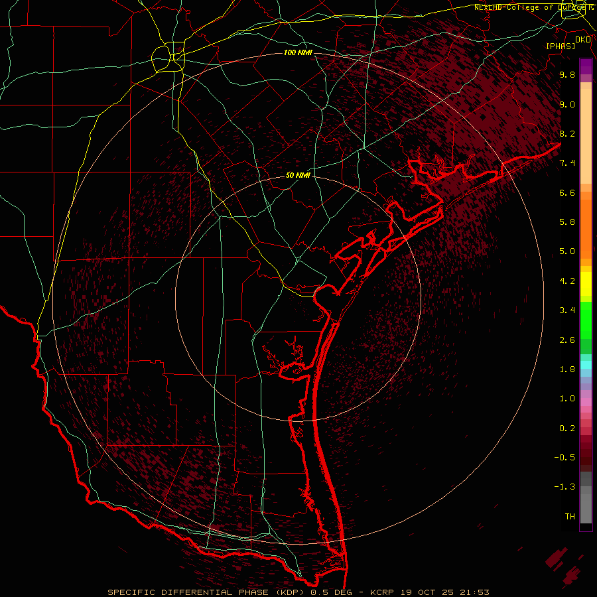The height and width of the screenshot is (597, 597).
Task: Click the 2.6 scale label
Action: coord(567,340)
